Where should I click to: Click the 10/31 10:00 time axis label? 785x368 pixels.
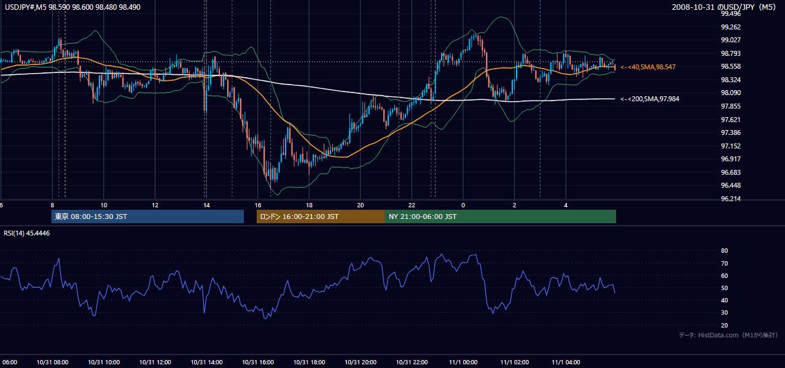(x=105, y=362)
